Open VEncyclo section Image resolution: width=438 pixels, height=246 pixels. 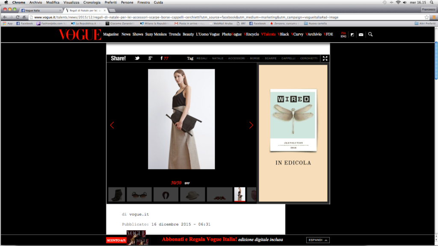[x=252, y=34]
